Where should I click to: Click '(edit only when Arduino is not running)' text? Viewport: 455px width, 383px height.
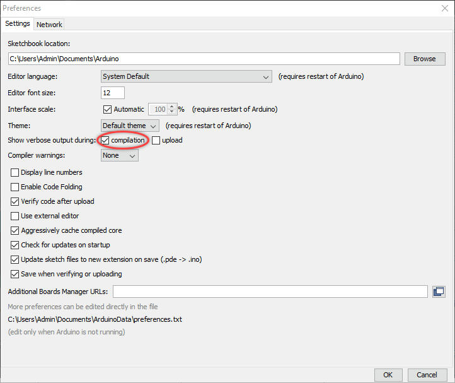click(x=66, y=332)
